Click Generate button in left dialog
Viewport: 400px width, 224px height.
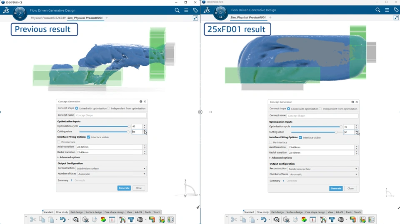124,188
